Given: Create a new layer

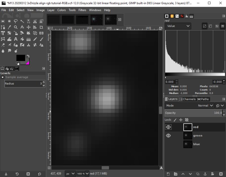Looking at the screenshot, I should [x=168, y=174].
